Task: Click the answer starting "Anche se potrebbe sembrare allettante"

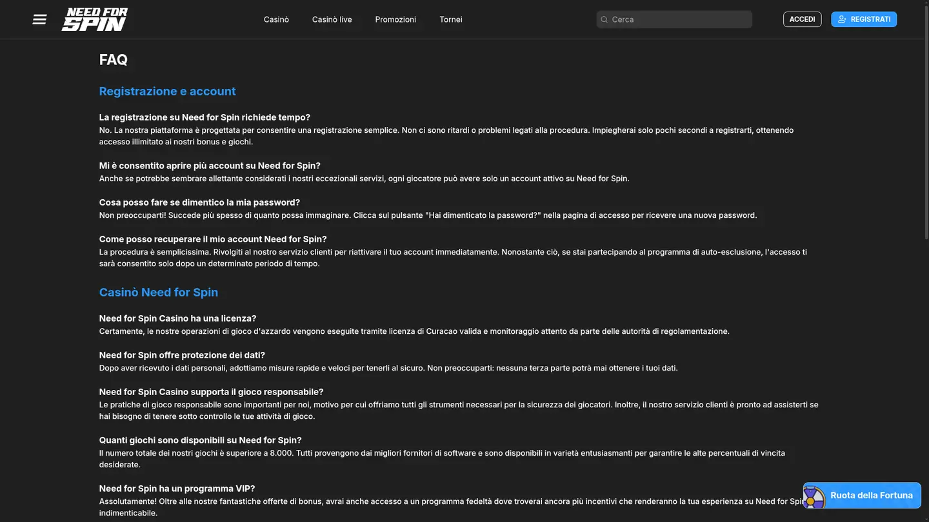Action: [x=365, y=179]
